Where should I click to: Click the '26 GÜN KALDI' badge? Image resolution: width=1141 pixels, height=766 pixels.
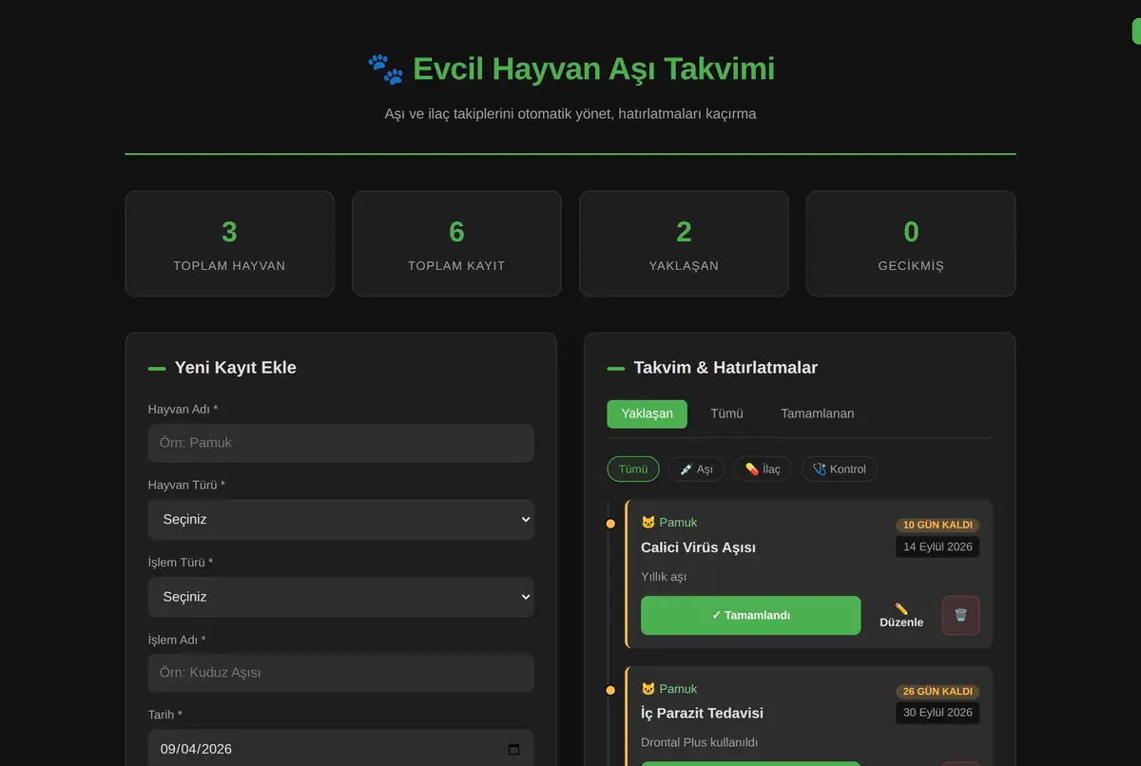938,691
